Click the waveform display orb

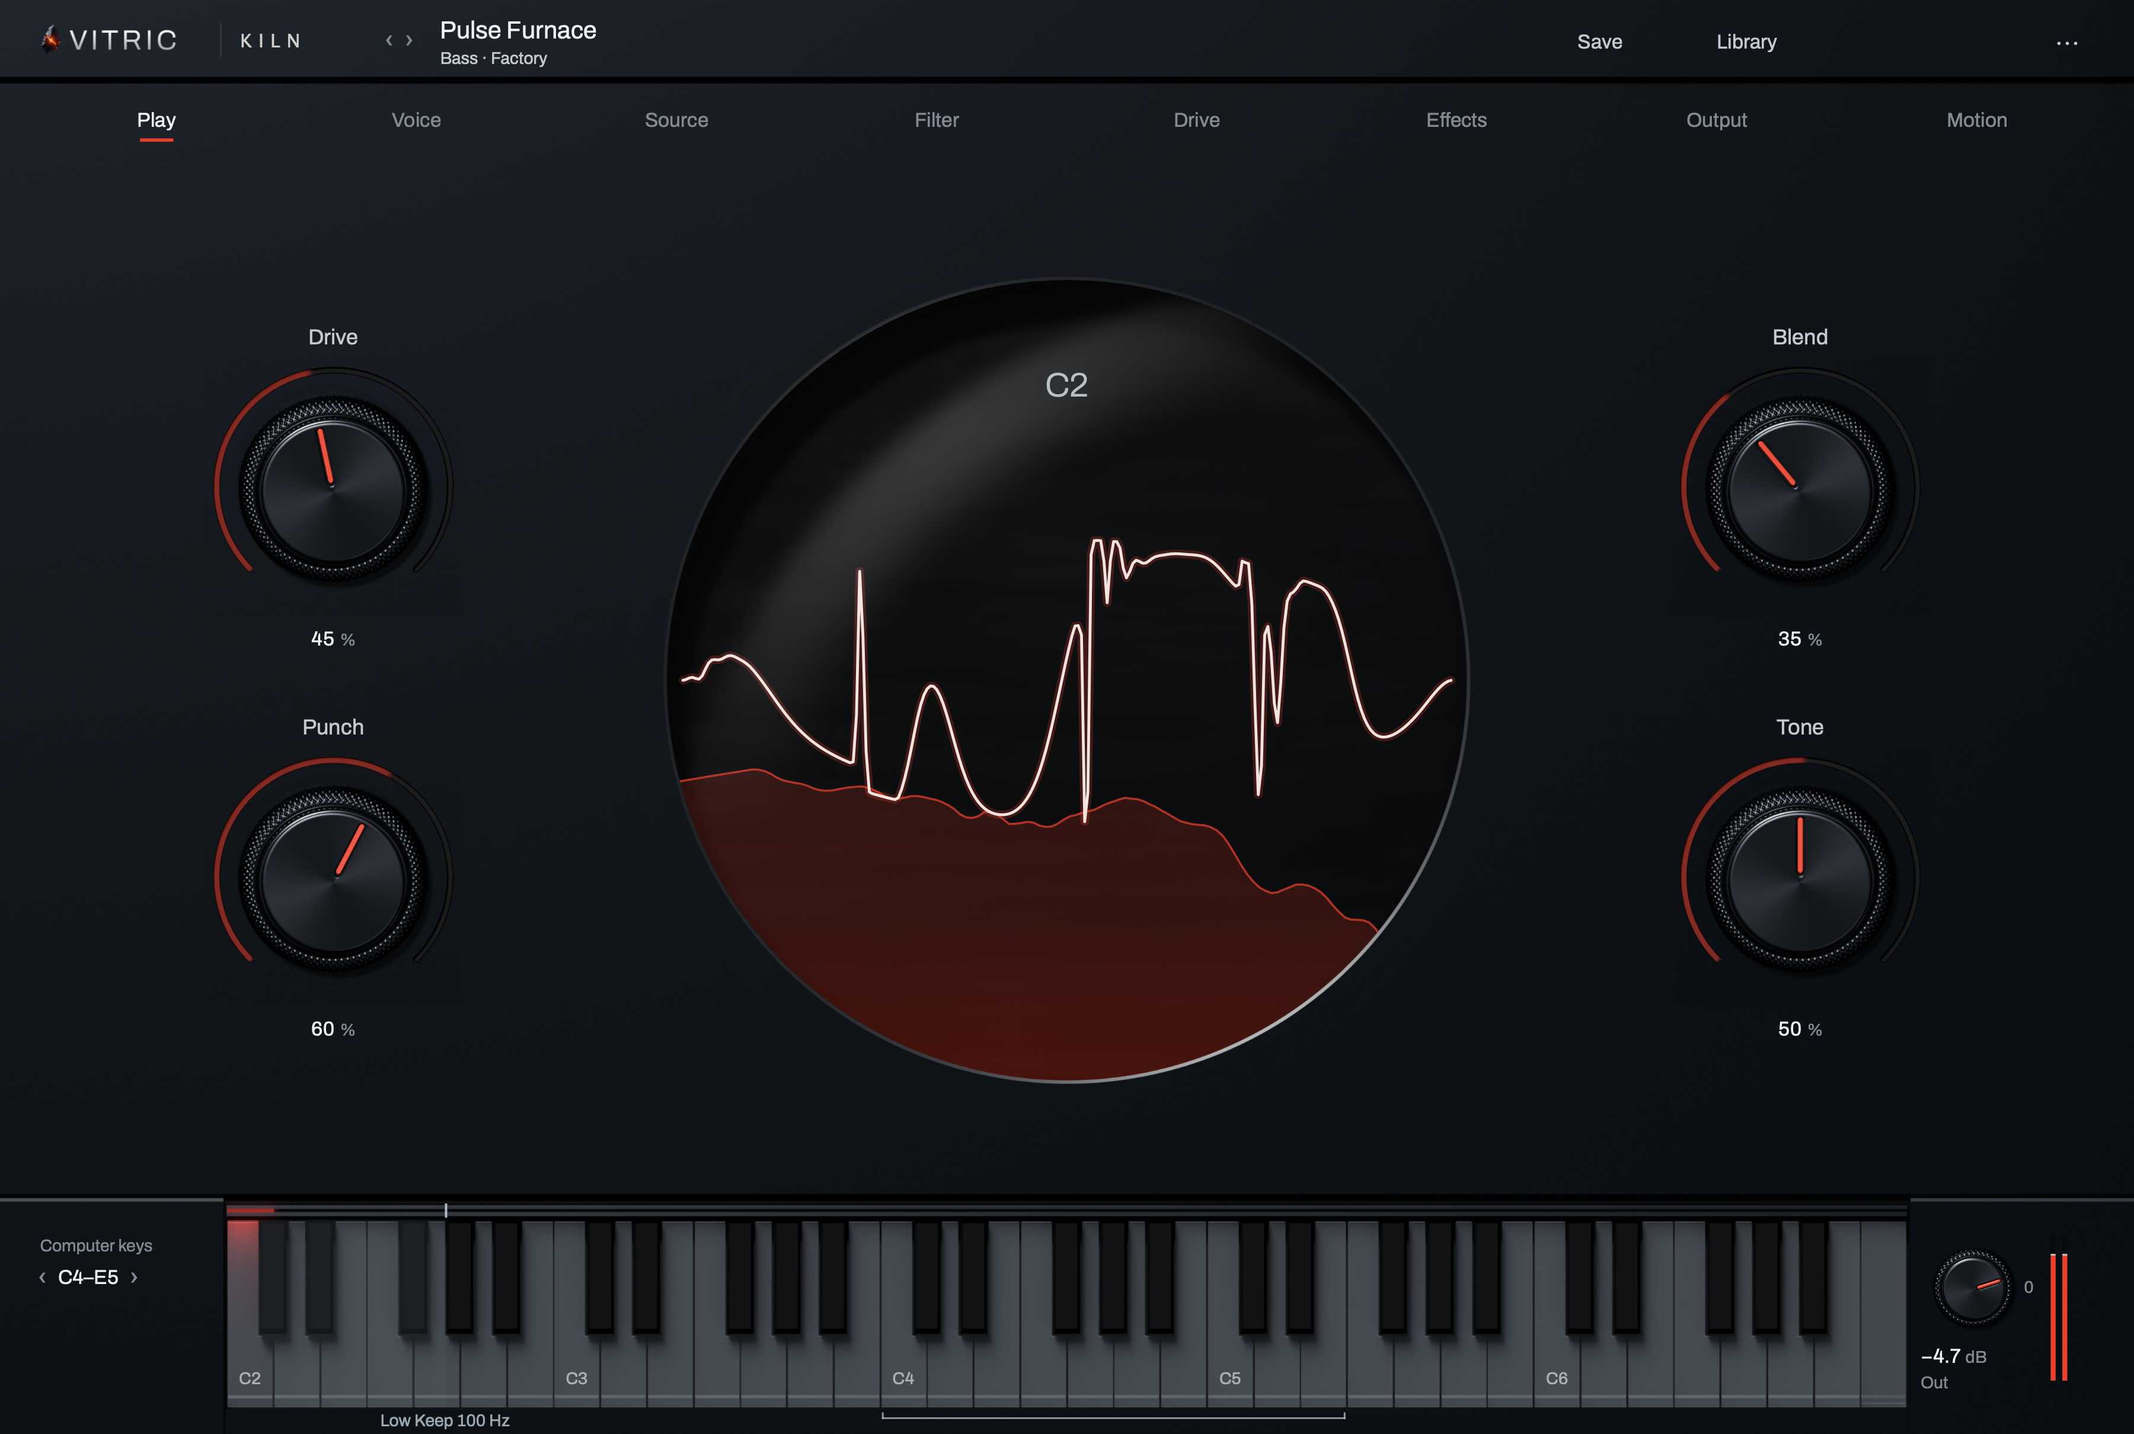1067,681
